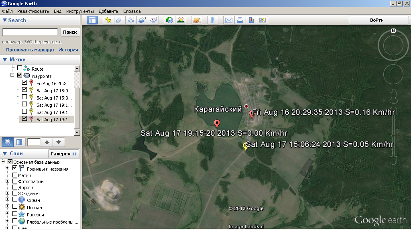Click the move joystick navigation ring
The height and width of the screenshot is (230, 411).
393,74
